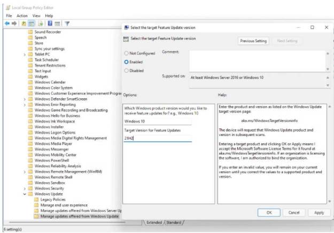Select the Disabled radio button
Viewport: 334px width, 233px height.
[126, 71]
